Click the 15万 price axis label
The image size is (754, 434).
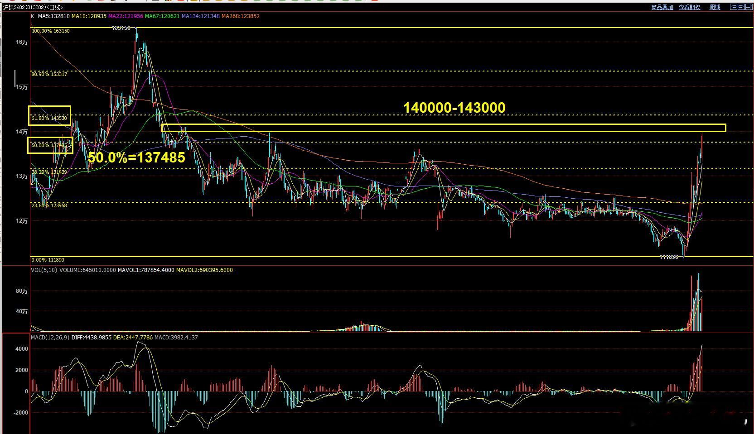pos(22,87)
